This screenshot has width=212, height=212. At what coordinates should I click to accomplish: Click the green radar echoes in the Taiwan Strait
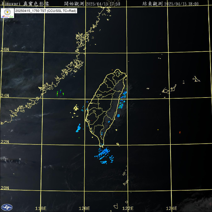(60, 93)
